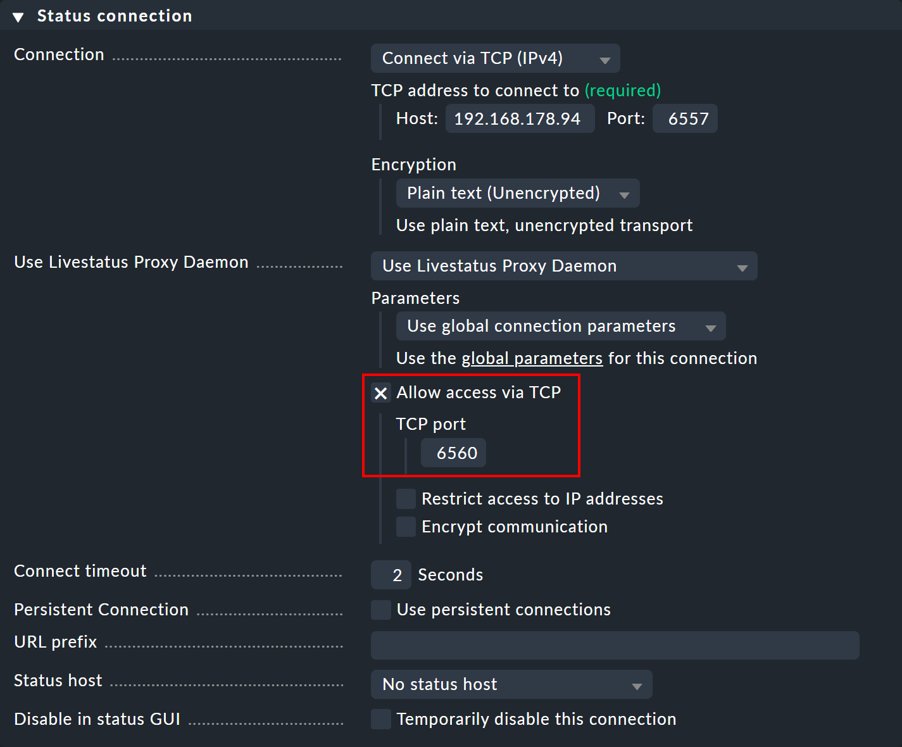Uncheck Allow access via TCP

tap(380, 392)
